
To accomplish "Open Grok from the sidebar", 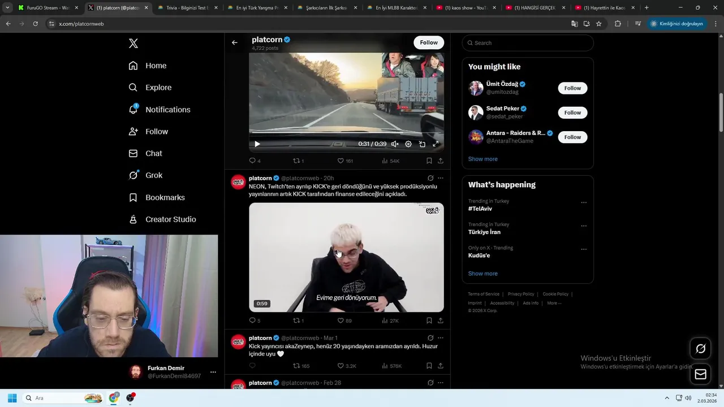I will coord(145,175).
